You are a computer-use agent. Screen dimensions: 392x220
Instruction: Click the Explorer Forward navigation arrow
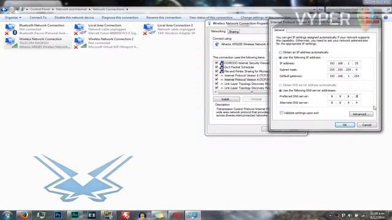(12, 10)
